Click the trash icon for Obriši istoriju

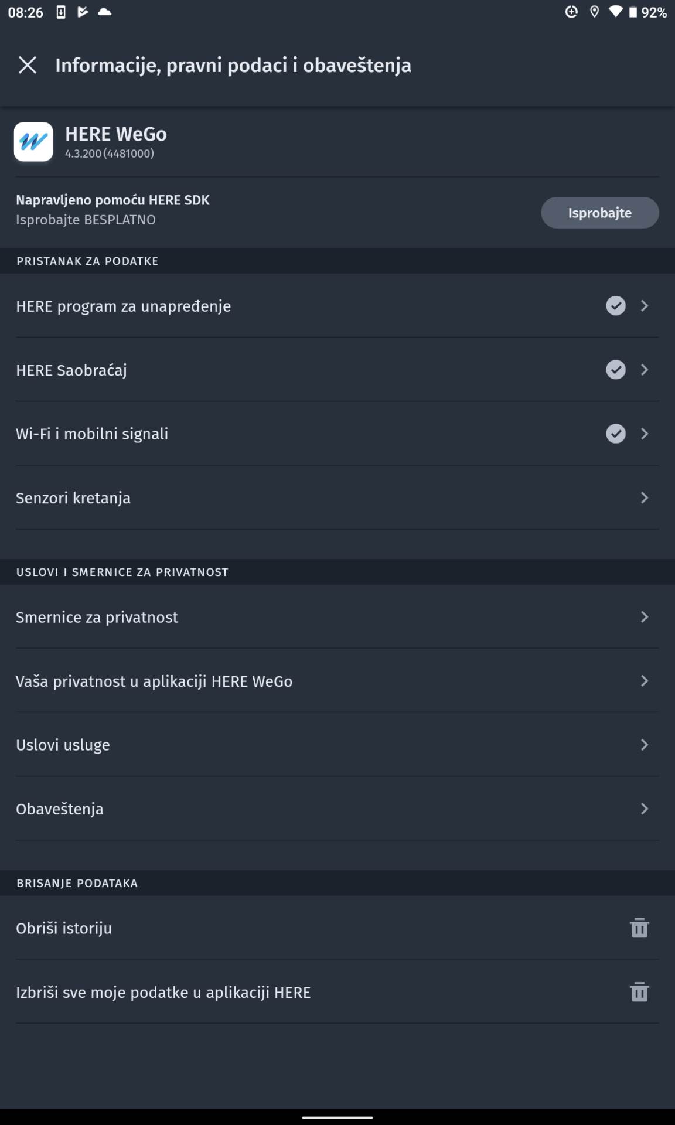pos(639,928)
